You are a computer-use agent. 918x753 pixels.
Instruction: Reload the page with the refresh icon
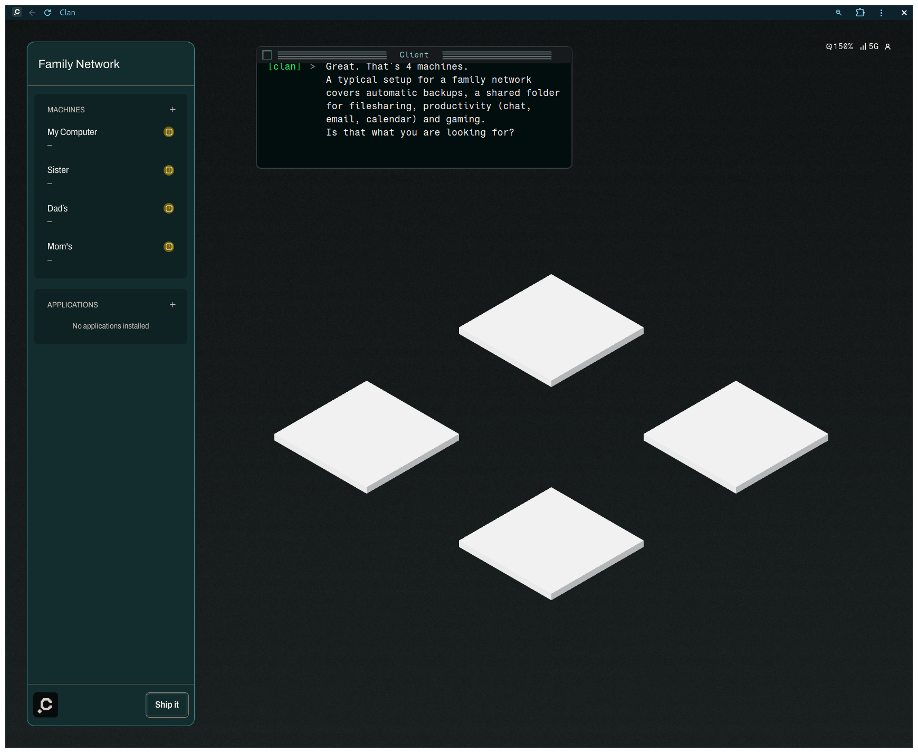pyautogui.click(x=47, y=13)
